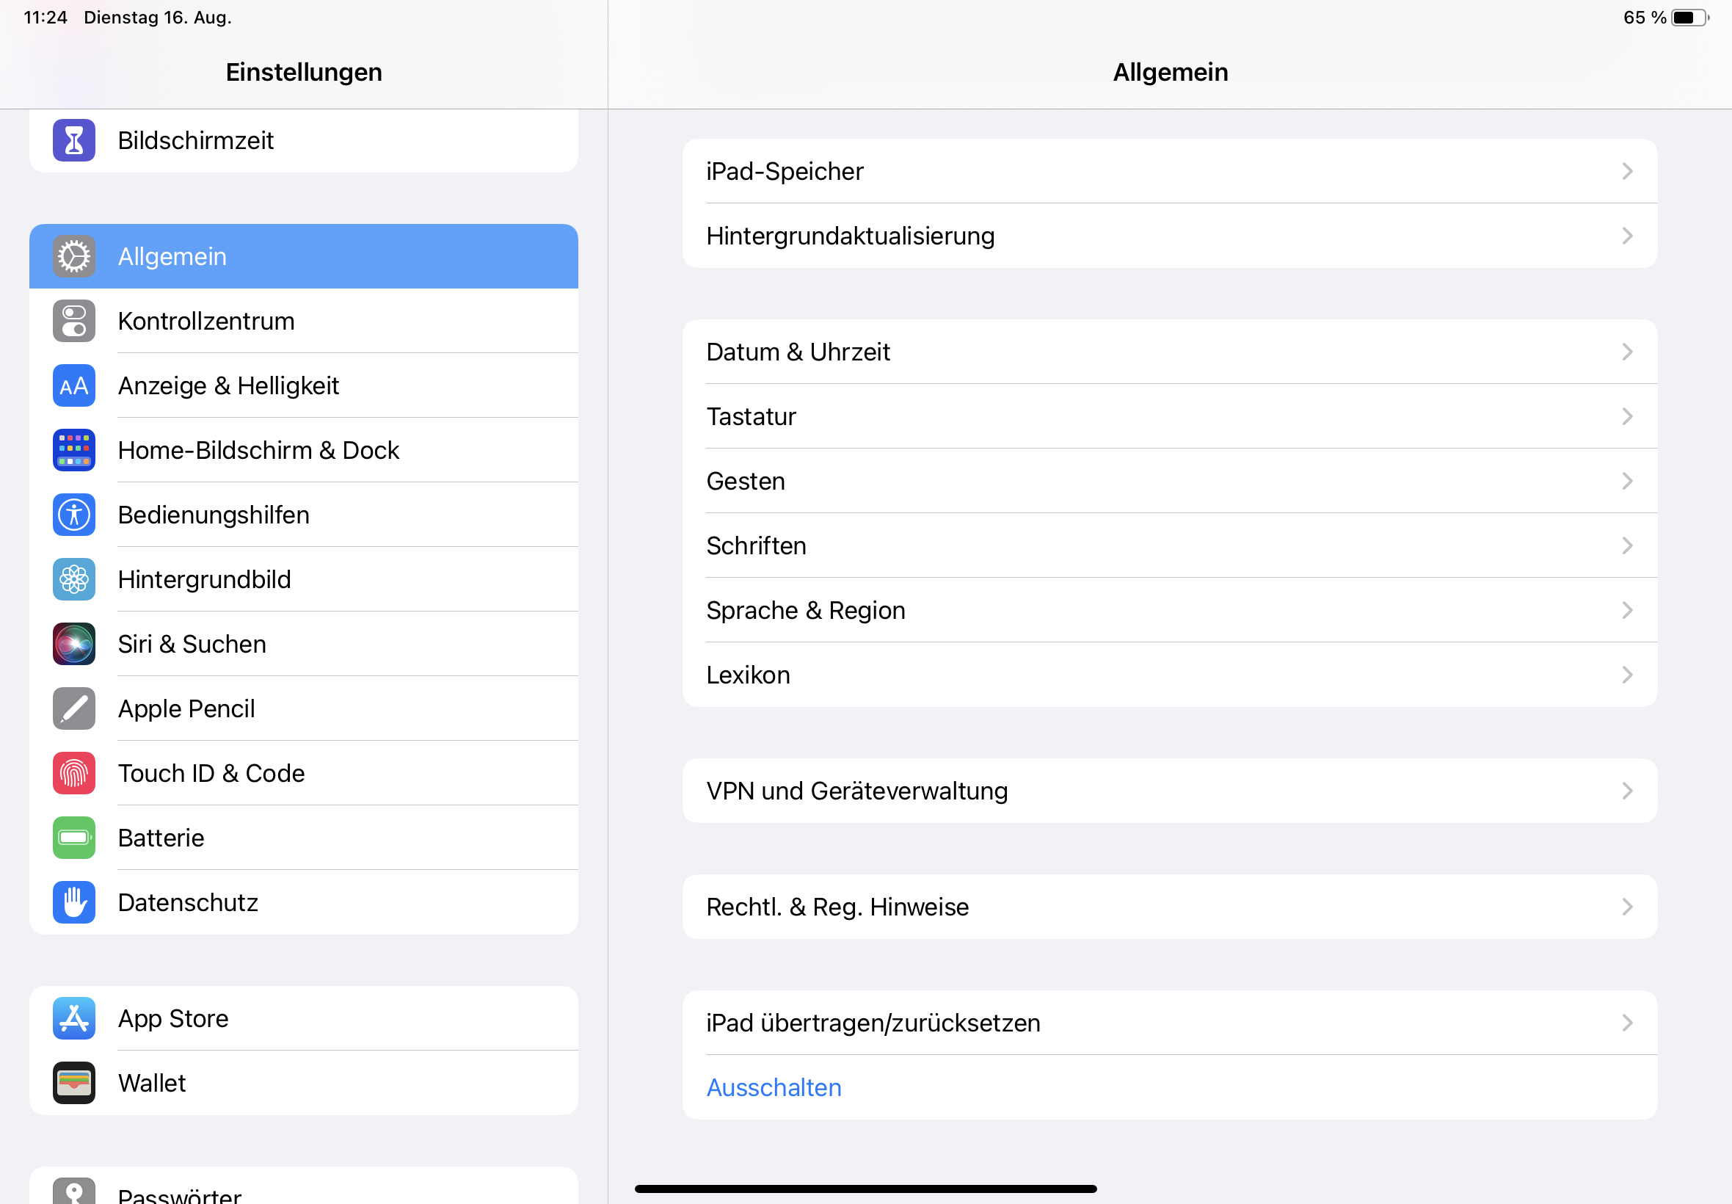Tap the Touch ID fingerprint icon
This screenshot has width=1732, height=1204.
(x=74, y=773)
